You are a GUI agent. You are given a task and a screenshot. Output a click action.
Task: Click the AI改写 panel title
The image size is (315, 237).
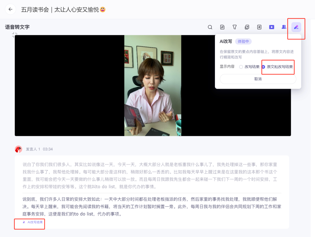coord(226,42)
